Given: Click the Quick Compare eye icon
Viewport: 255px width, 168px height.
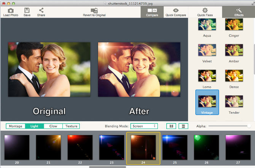Looking at the screenshot, I should click(175, 10).
